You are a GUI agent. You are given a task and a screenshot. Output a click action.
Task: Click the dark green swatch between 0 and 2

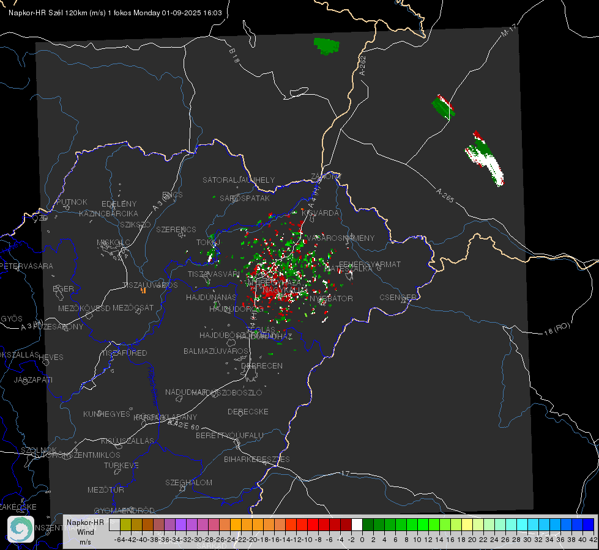368,525
